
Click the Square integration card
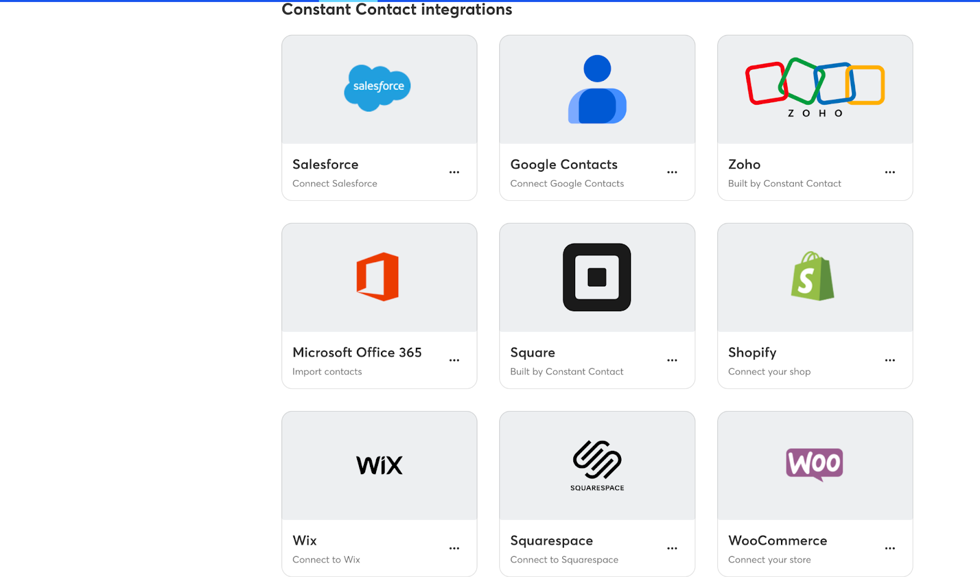(597, 305)
